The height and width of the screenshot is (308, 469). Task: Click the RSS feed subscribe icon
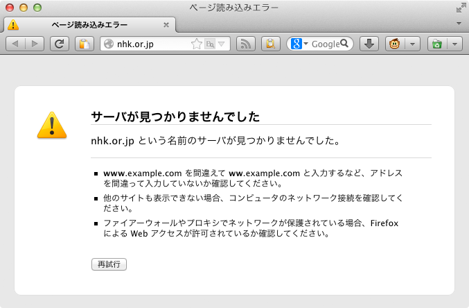245,44
